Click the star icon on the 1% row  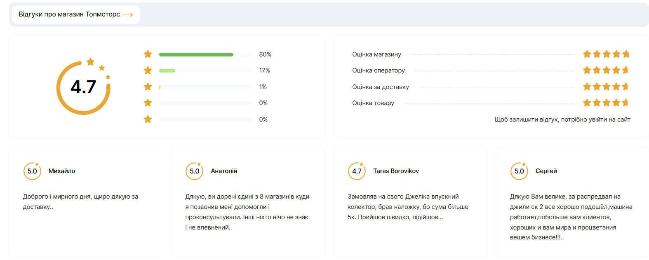click(x=148, y=87)
